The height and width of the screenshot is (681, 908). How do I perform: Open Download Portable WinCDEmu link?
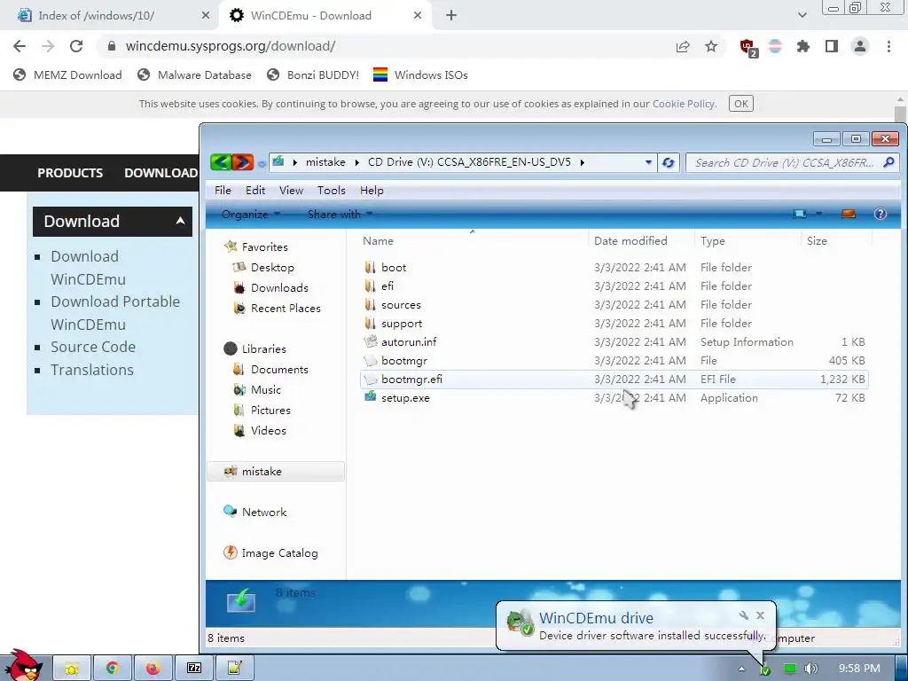pos(115,313)
